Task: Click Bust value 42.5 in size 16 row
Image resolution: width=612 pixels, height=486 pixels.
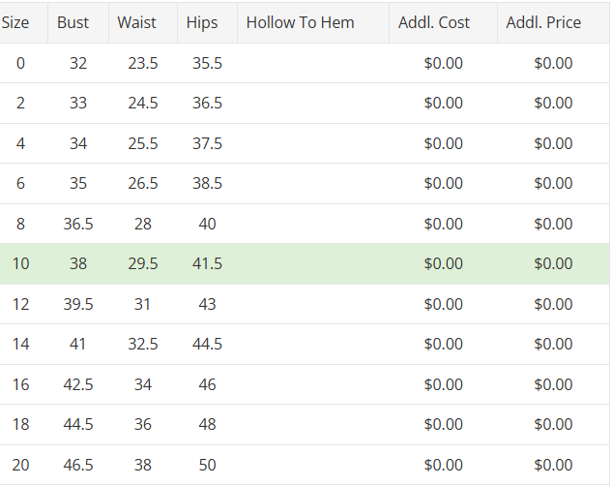Action: pos(78,384)
